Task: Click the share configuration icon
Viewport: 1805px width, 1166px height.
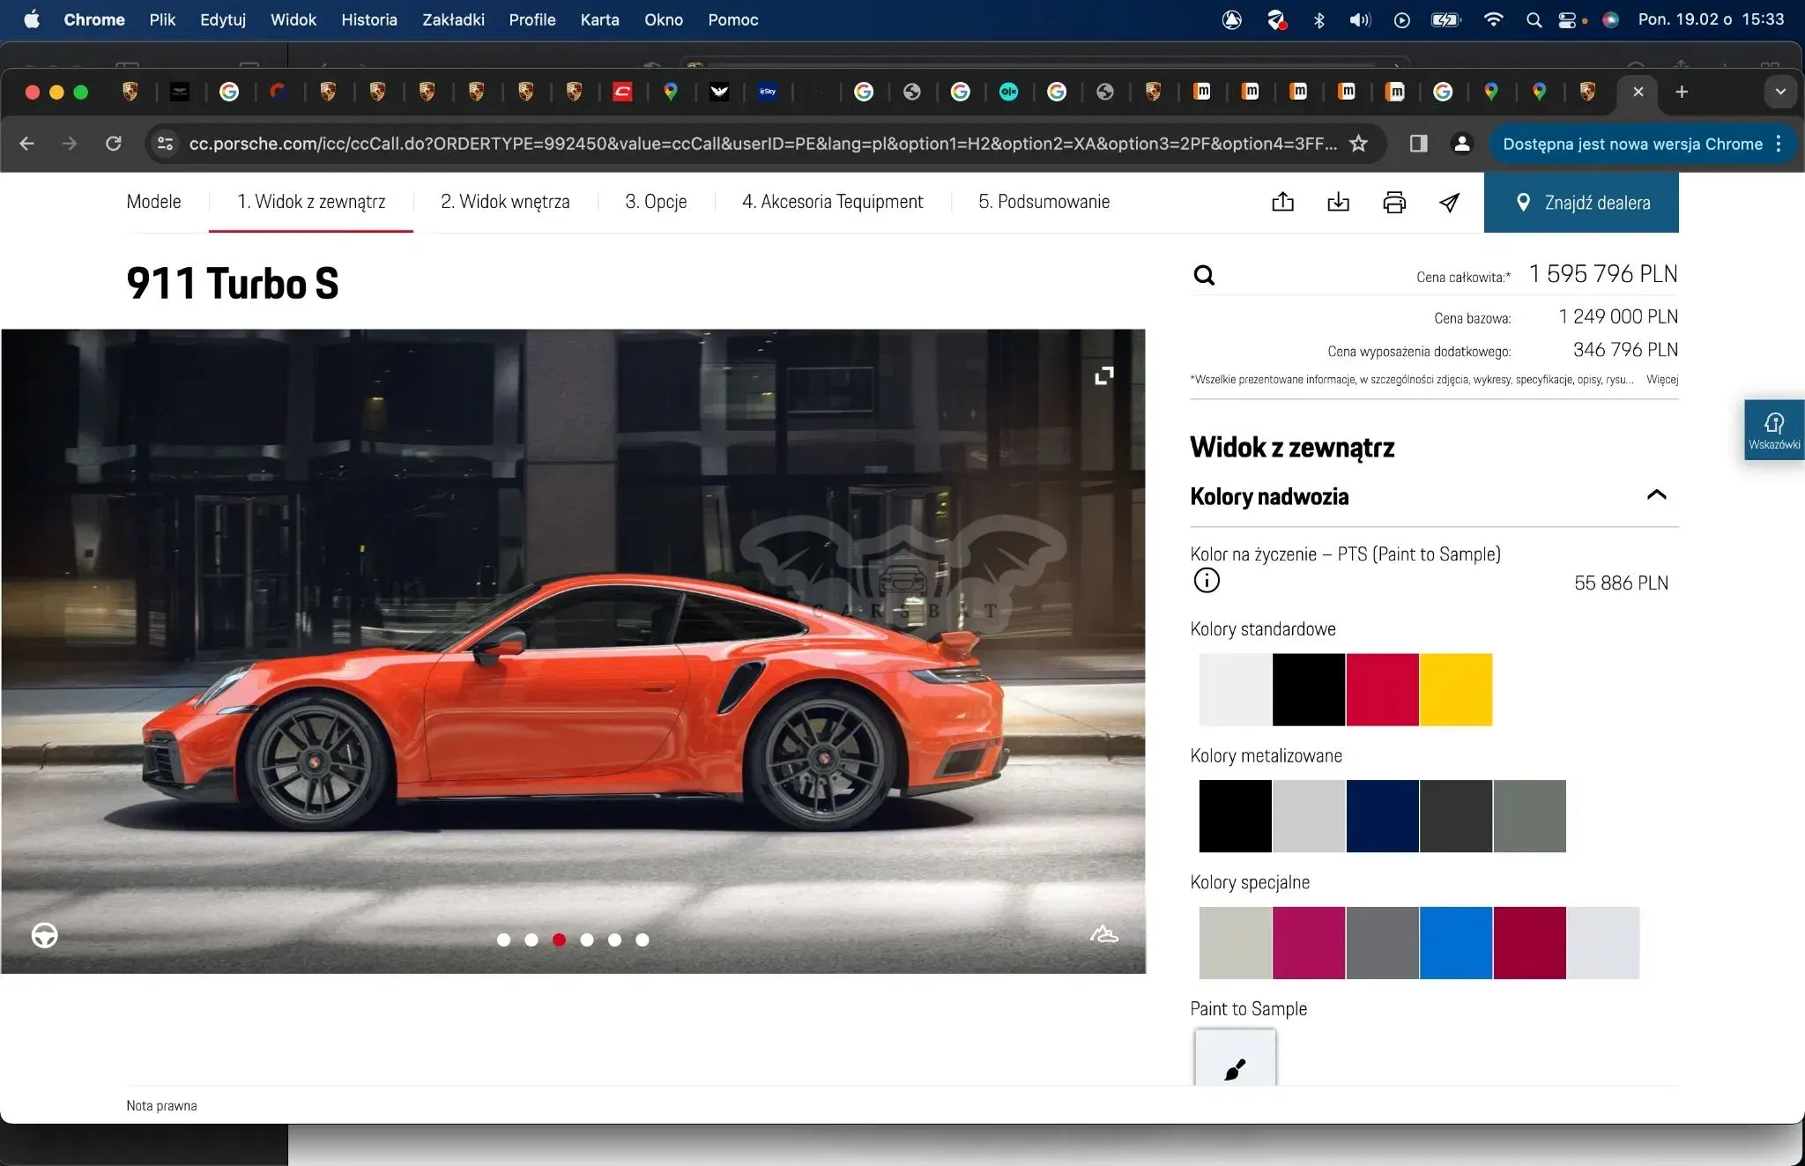Action: (1282, 202)
